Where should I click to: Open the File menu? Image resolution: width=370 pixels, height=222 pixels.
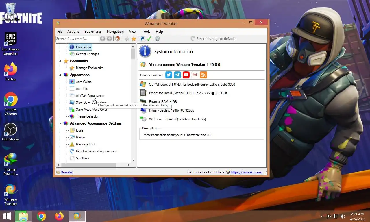click(x=60, y=32)
